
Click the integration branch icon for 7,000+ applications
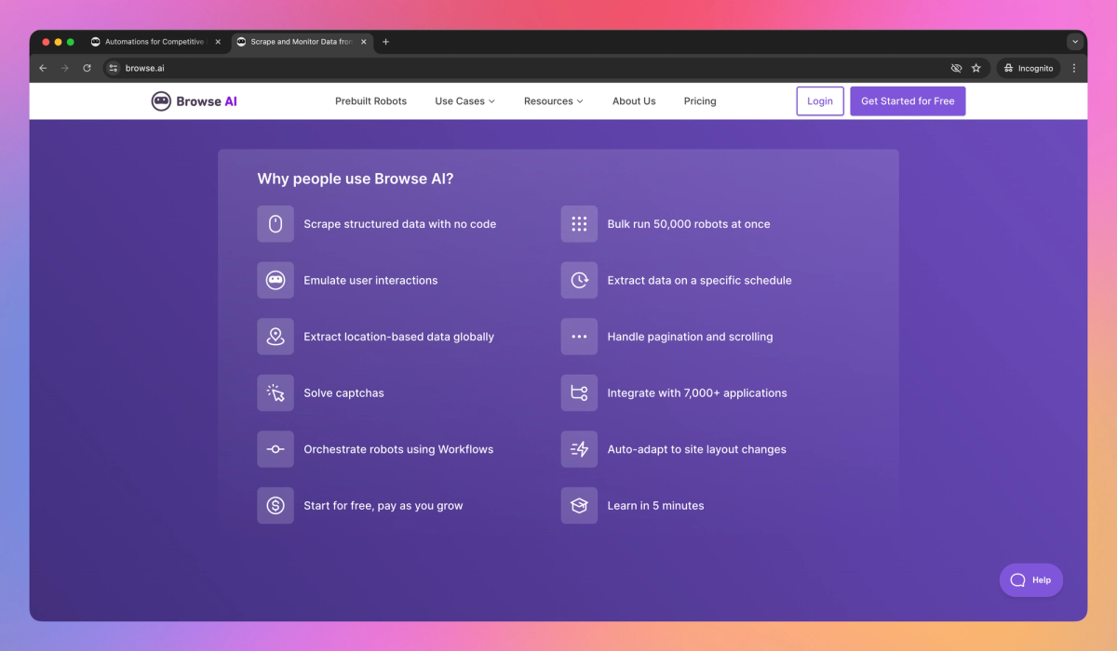click(579, 392)
